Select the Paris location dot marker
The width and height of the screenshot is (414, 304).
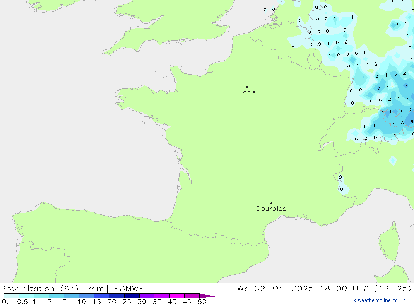click(247, 87)
